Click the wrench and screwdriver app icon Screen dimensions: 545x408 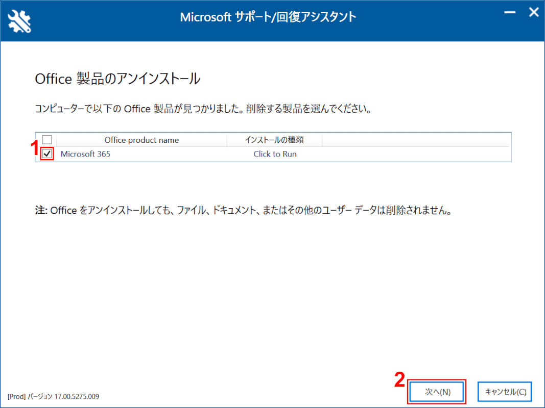tap(19, 21)
